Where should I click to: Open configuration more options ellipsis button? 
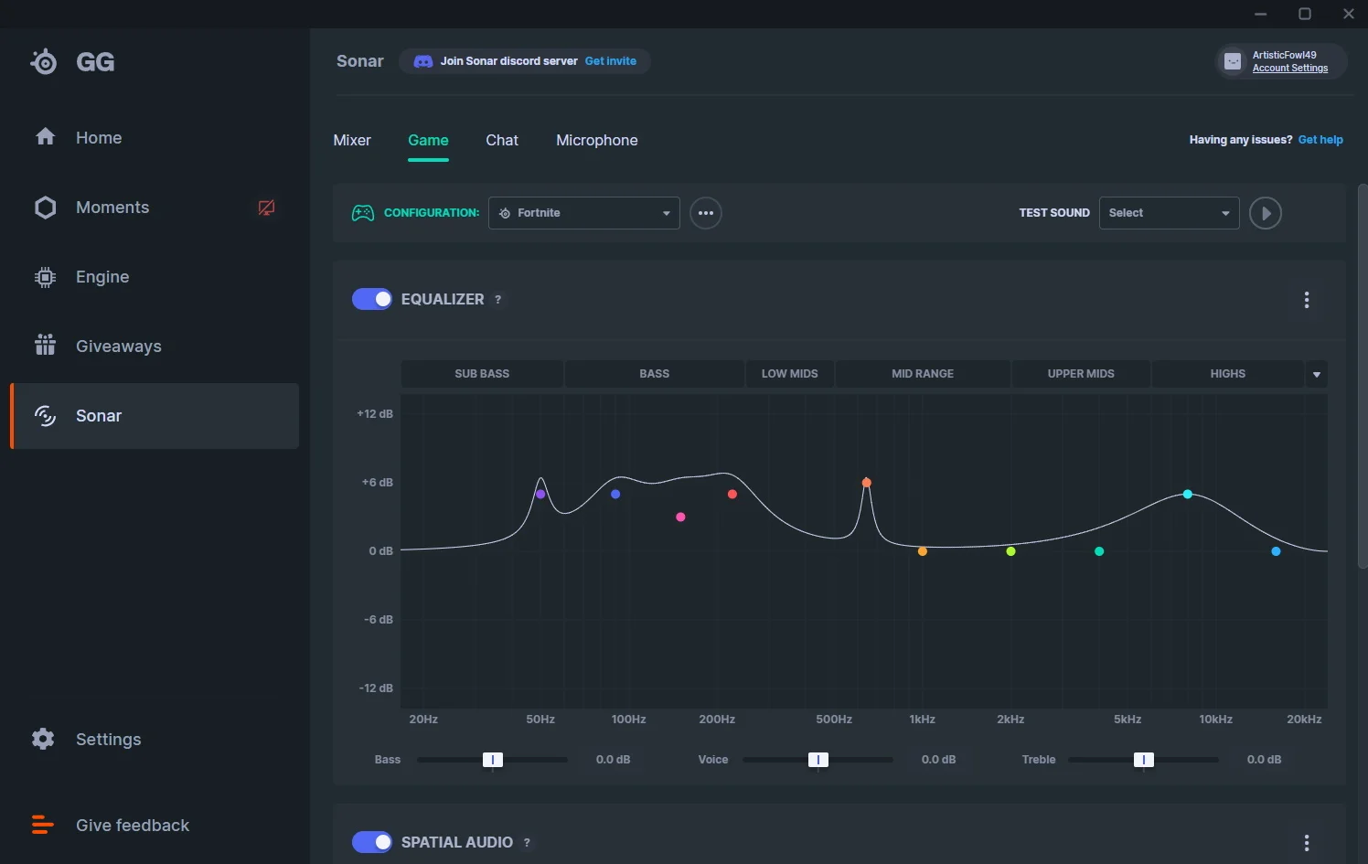tap(706, 213)
